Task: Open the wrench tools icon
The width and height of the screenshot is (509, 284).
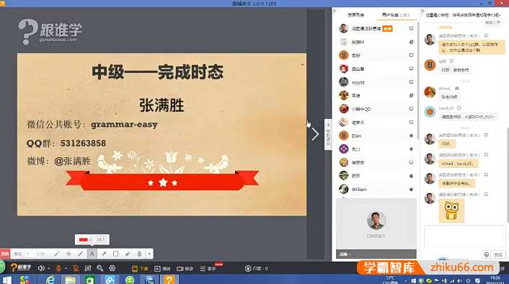Action: [x=100, y=268]
